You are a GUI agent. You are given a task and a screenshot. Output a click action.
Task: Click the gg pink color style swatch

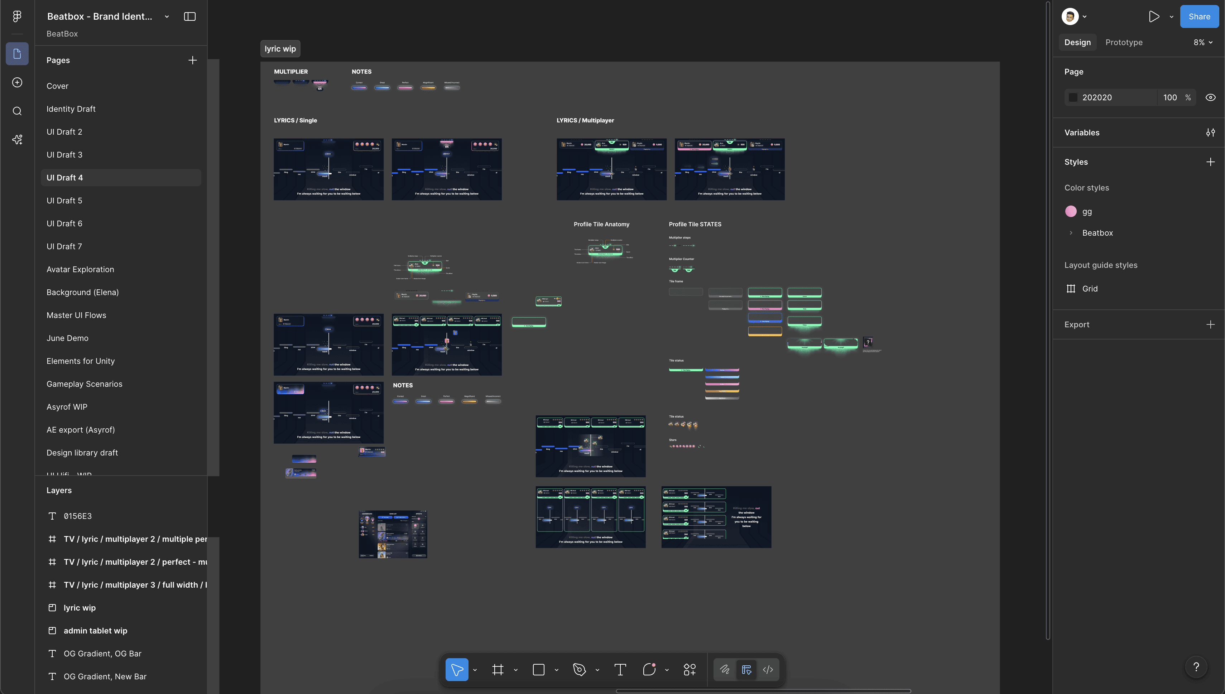[x=1071, y=212]
